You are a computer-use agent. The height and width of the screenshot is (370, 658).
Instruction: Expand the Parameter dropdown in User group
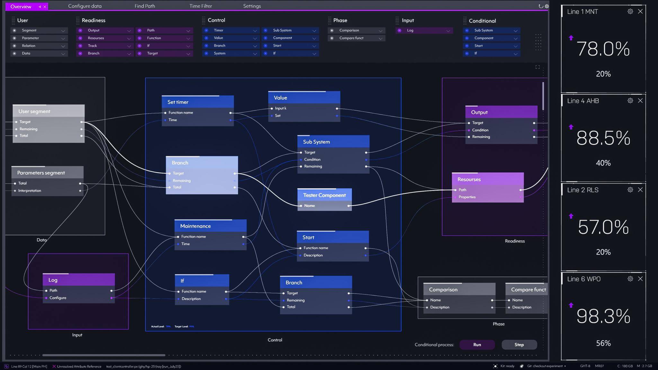pyautogui.click(x=63, y=39)
